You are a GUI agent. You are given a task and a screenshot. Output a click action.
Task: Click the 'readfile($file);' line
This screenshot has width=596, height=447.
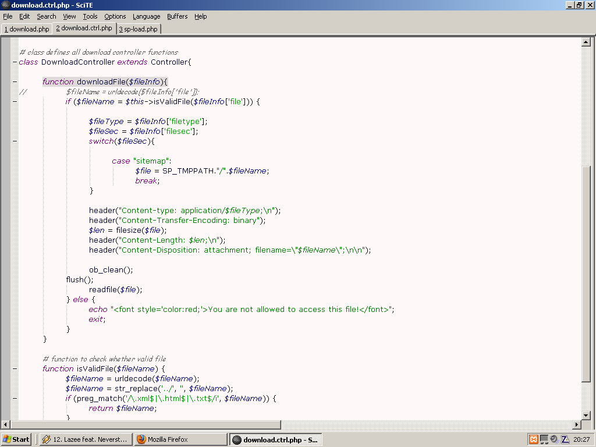click(116, 289)
